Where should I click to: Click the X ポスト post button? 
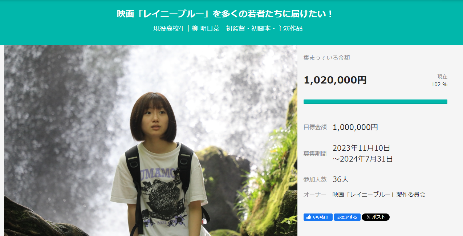[375, 217]
